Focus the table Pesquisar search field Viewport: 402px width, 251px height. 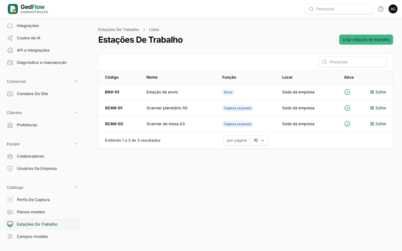tap(352, 62)
